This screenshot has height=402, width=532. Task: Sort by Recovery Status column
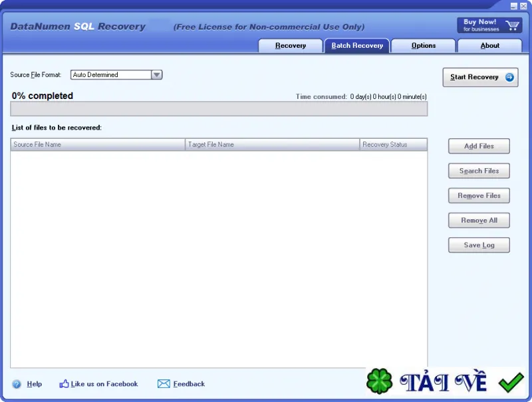pos(394,144)
